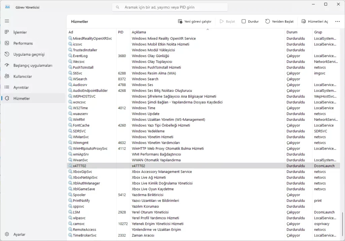Image resolution: width=345 pixels, height=241 pixels.
Task: Select the wuauserv service row
Action: point(80,114)
